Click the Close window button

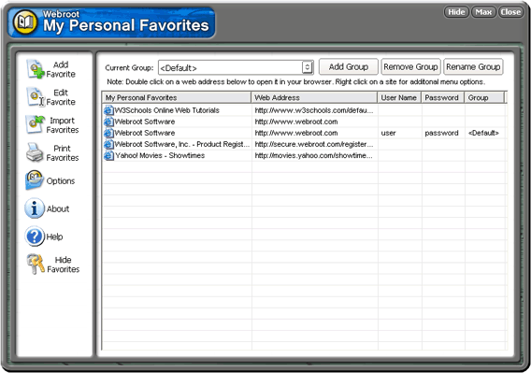[x=510, y=12]
